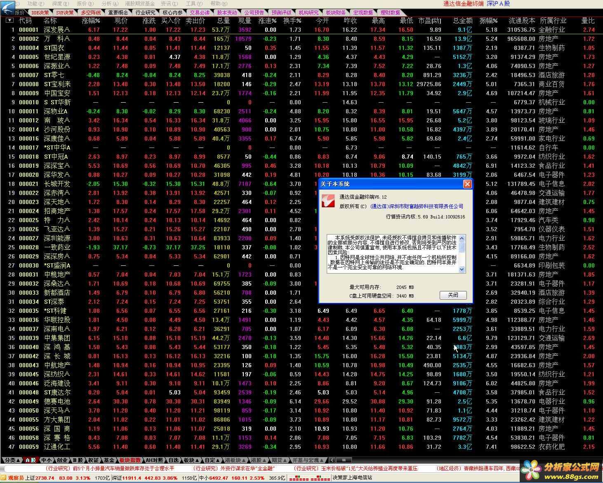Select the A股 bottom tab
Image resolution: width=603 pixels, height=483 pixels.
(x=30, y=460)
